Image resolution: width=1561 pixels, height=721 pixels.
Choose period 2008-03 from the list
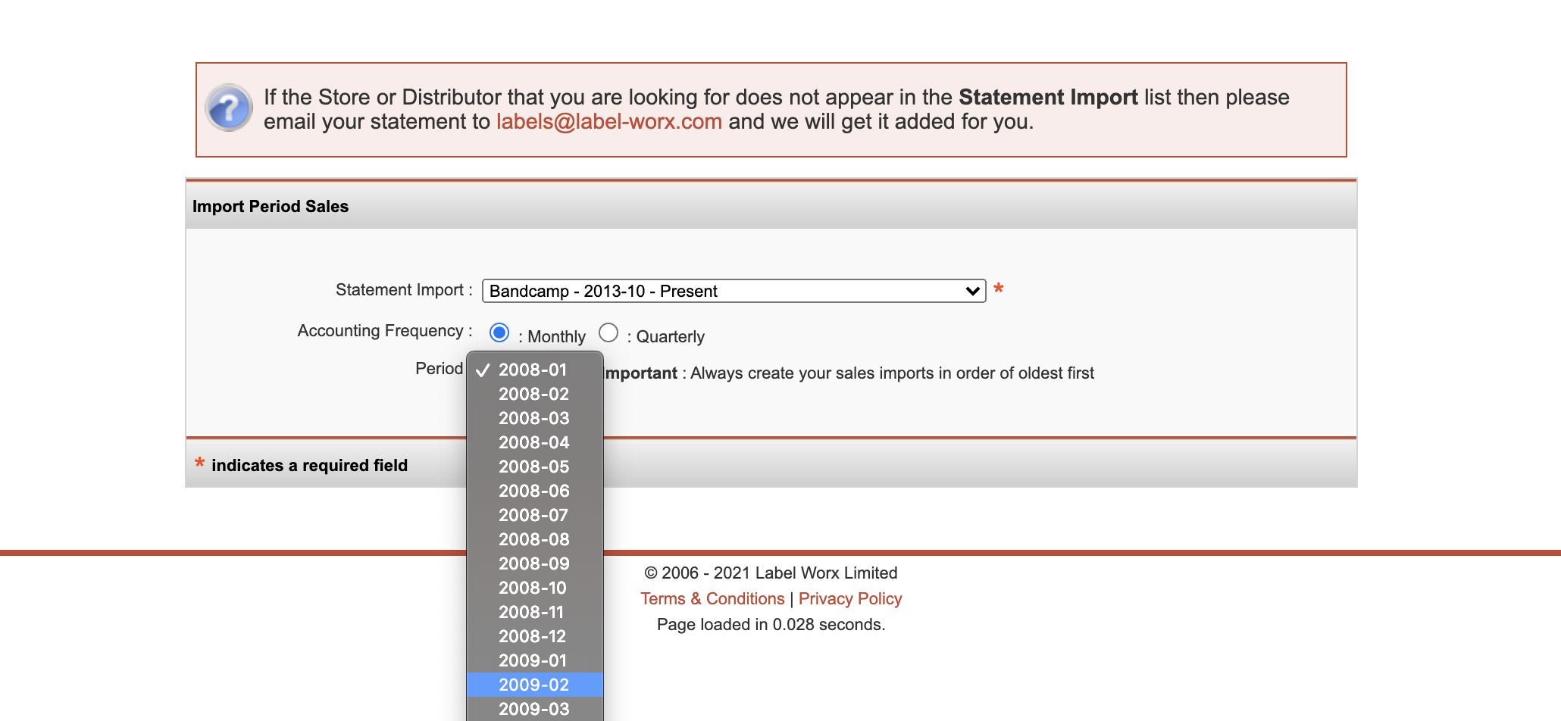click(535, 418)
